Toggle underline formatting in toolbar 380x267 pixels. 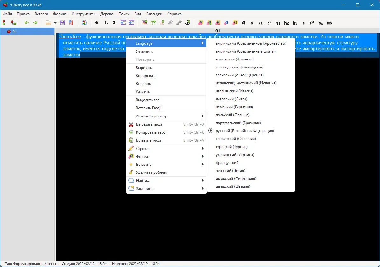[261, 23]
